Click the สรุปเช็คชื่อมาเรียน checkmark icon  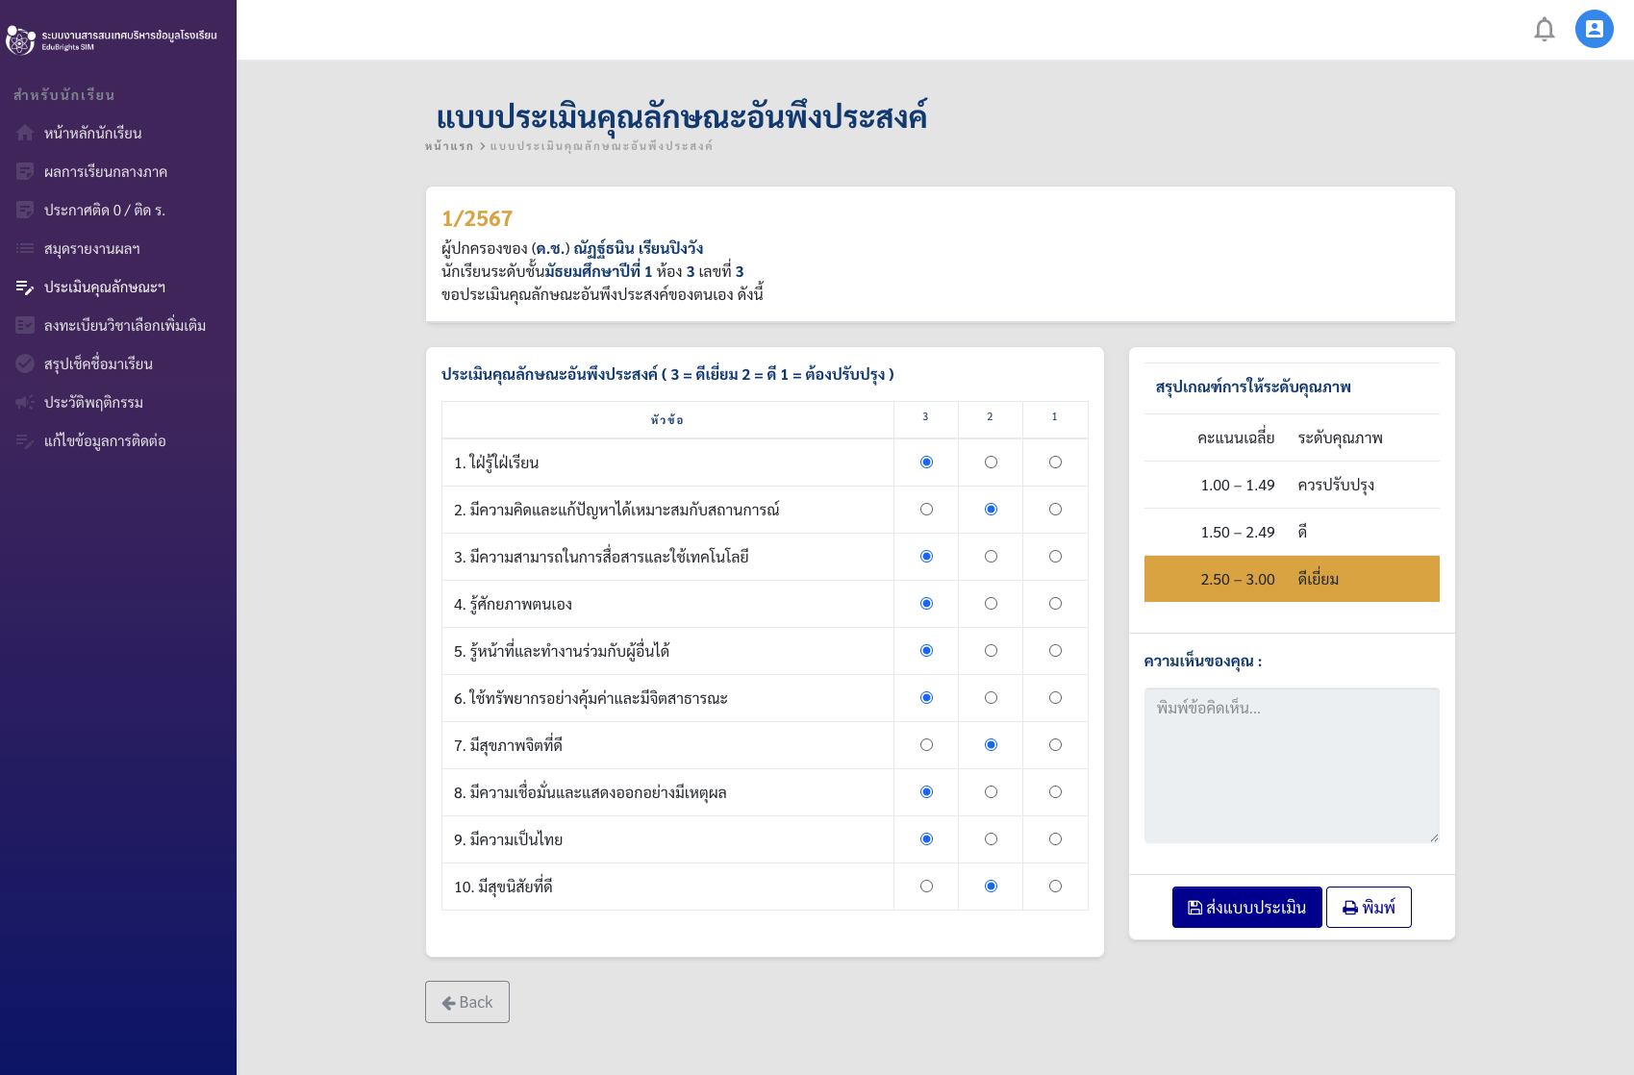25,364
